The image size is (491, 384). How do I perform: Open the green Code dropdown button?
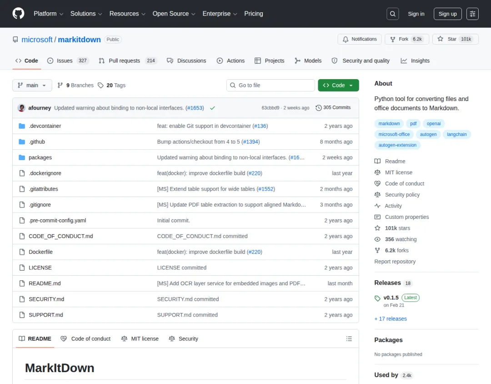[x=338, y=85]
